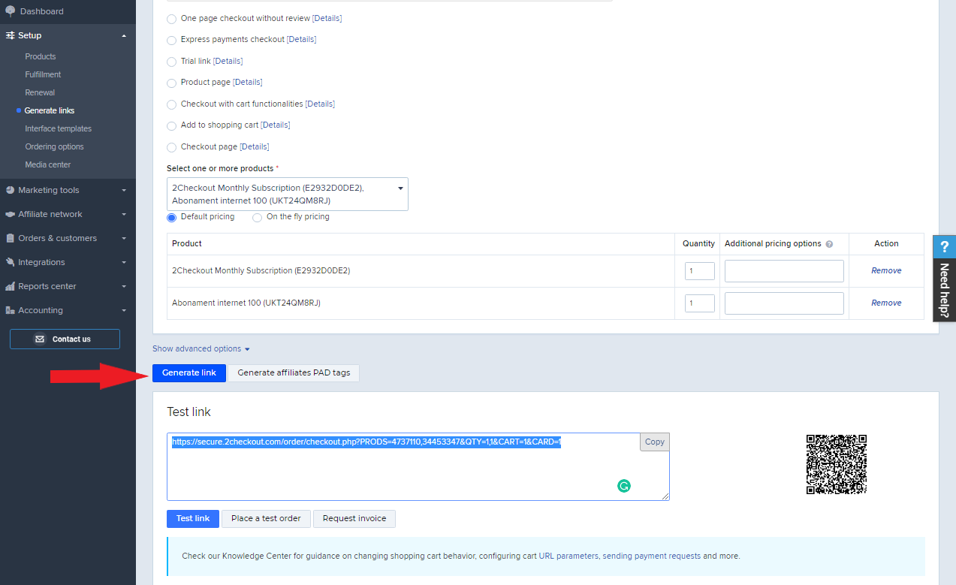Click pricing options field for 2Checkout Monthly Subscription
Screen dimensions: 956x585
784,270
